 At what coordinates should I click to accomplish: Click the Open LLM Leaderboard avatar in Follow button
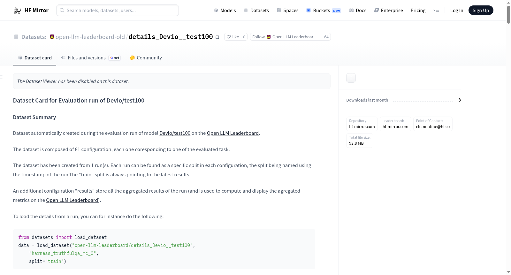tap(269, 37)
